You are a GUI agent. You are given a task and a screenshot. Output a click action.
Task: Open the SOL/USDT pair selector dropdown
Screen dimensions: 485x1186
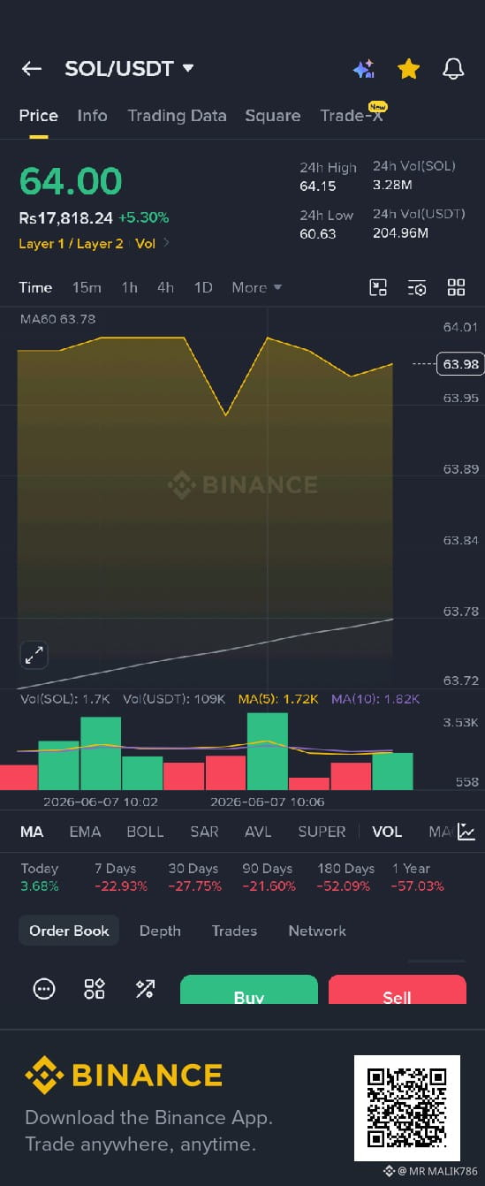point(130,69)
